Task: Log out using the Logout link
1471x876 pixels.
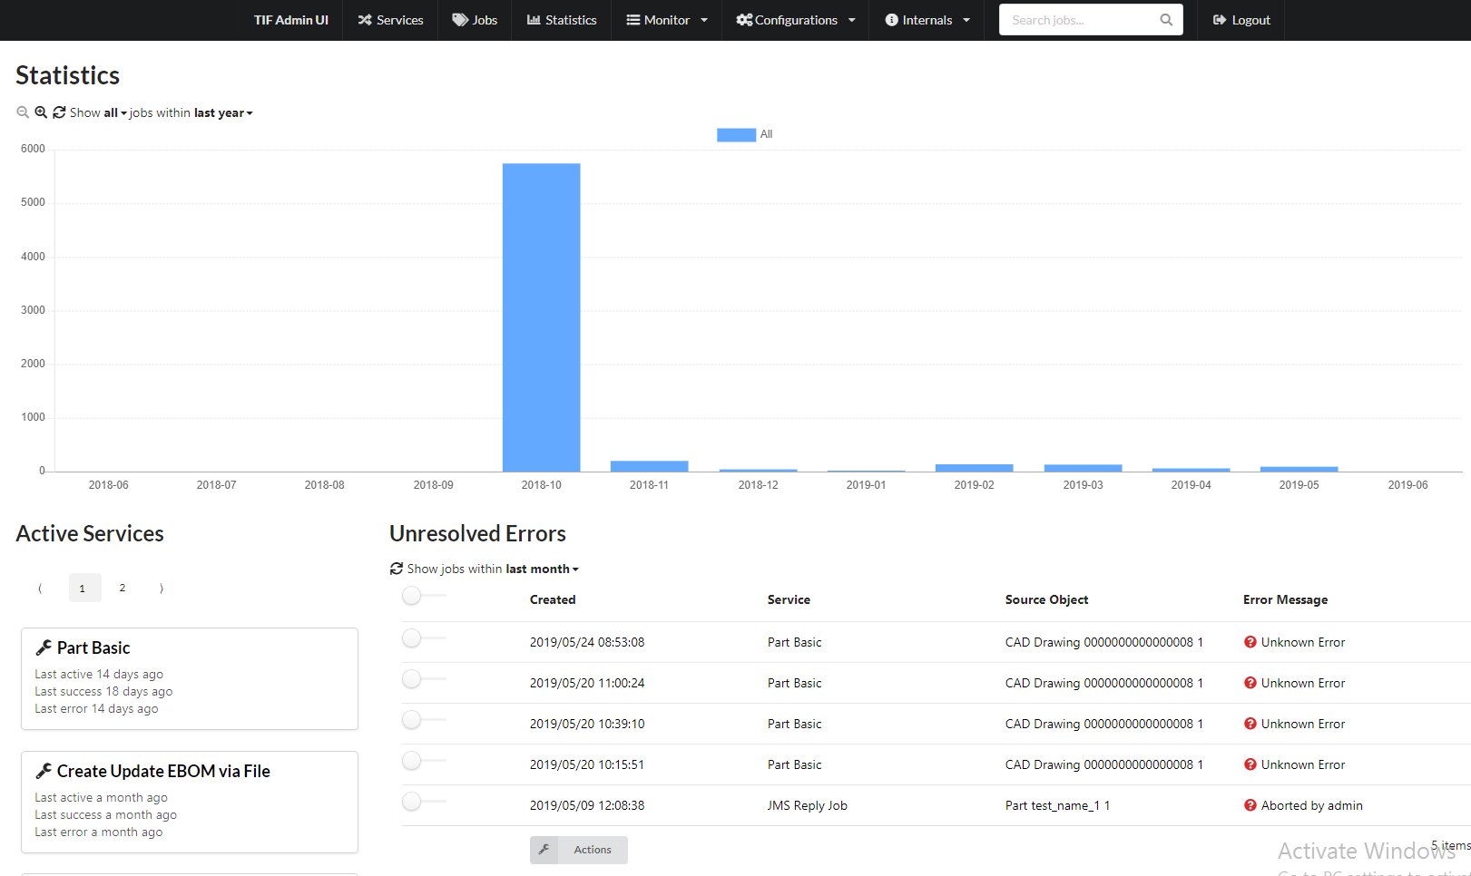Action: click(1241, 20)
